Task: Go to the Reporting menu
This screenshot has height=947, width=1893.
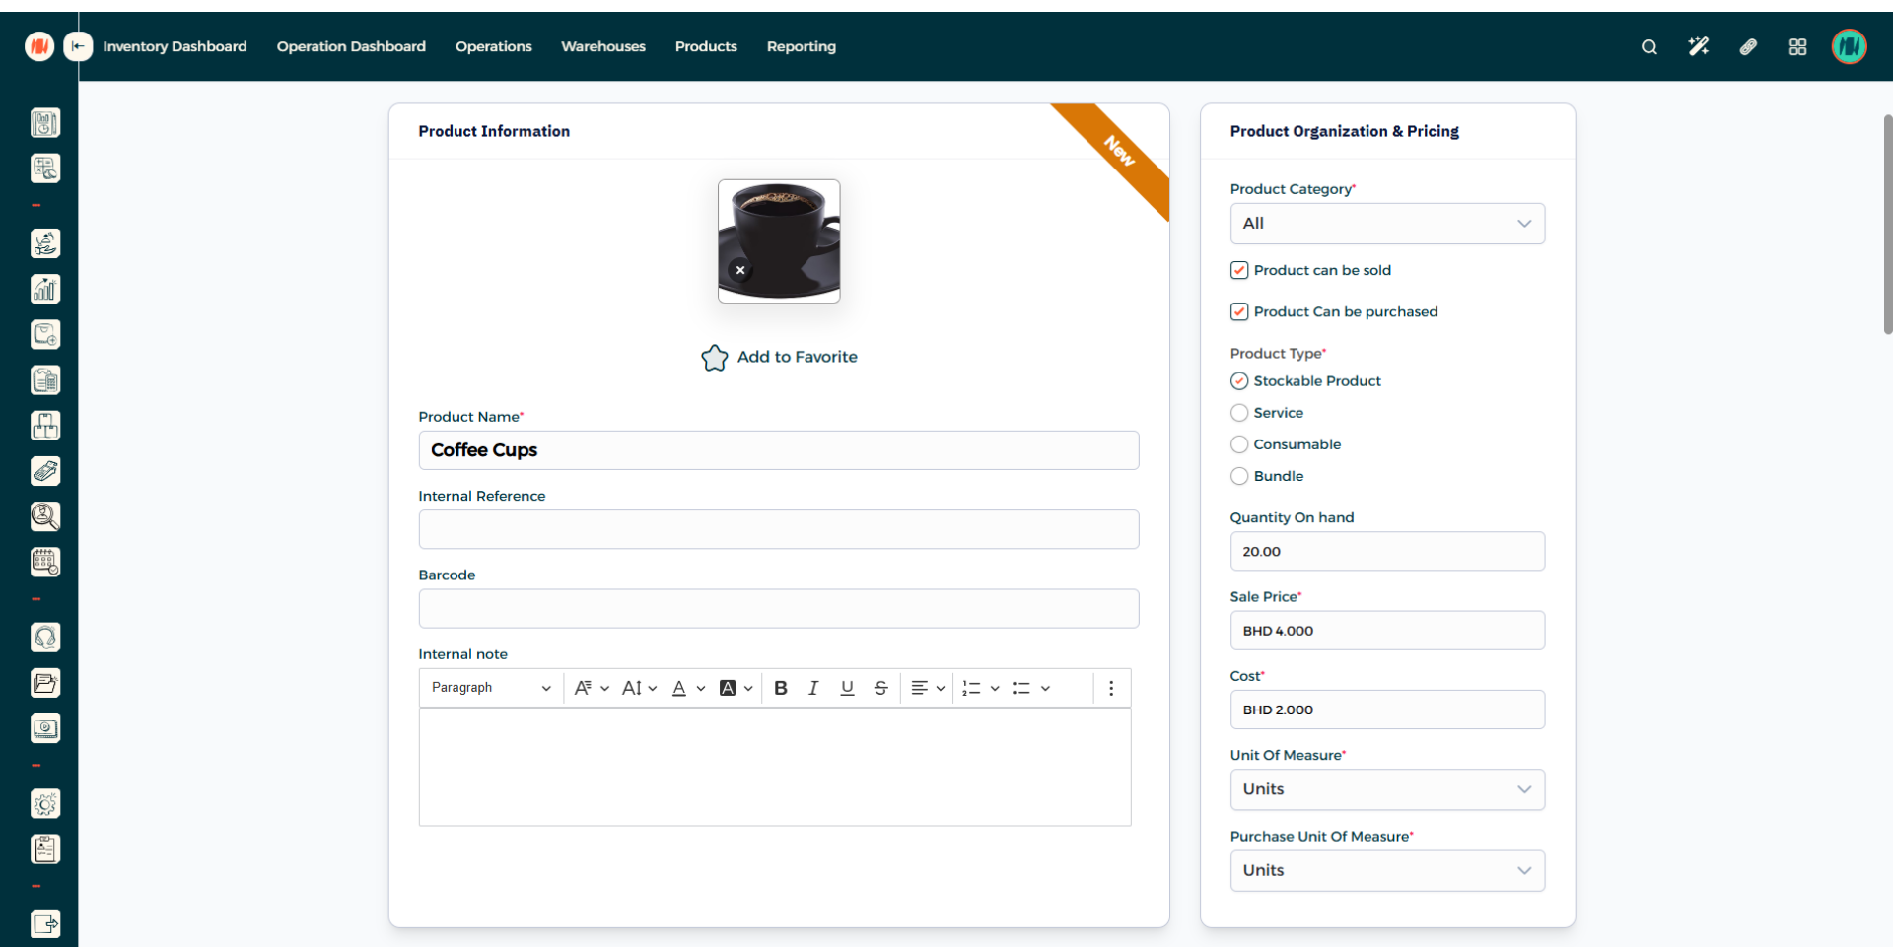Action: pos(801,46)
